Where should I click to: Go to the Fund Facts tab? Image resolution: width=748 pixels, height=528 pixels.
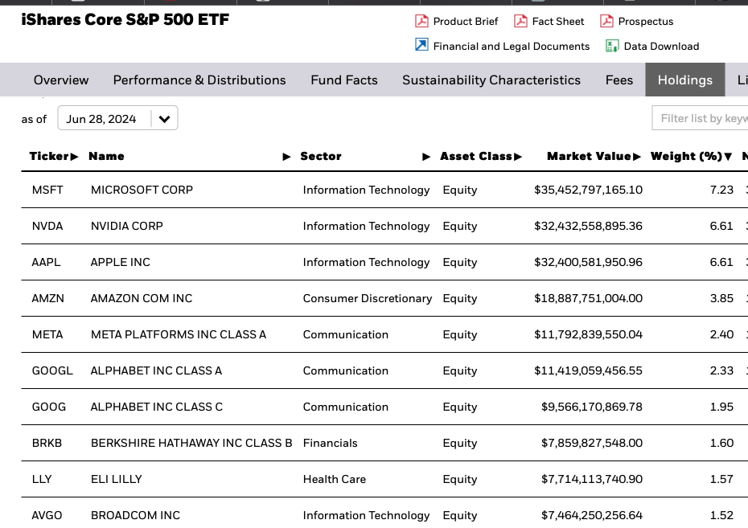click(344, 80)
